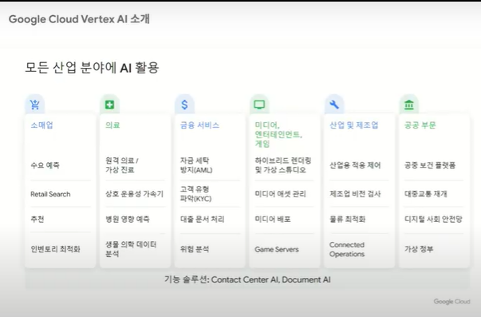The width and height of the screenshot is (481, 317).
Task: Click 산업용 적응 제어 item
Action: (x=355, y=165)
